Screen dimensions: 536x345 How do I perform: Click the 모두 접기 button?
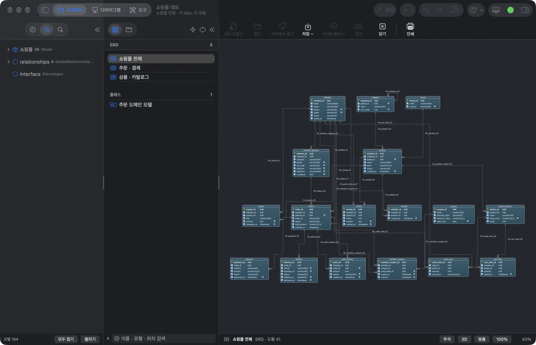(x=66, y=339)
